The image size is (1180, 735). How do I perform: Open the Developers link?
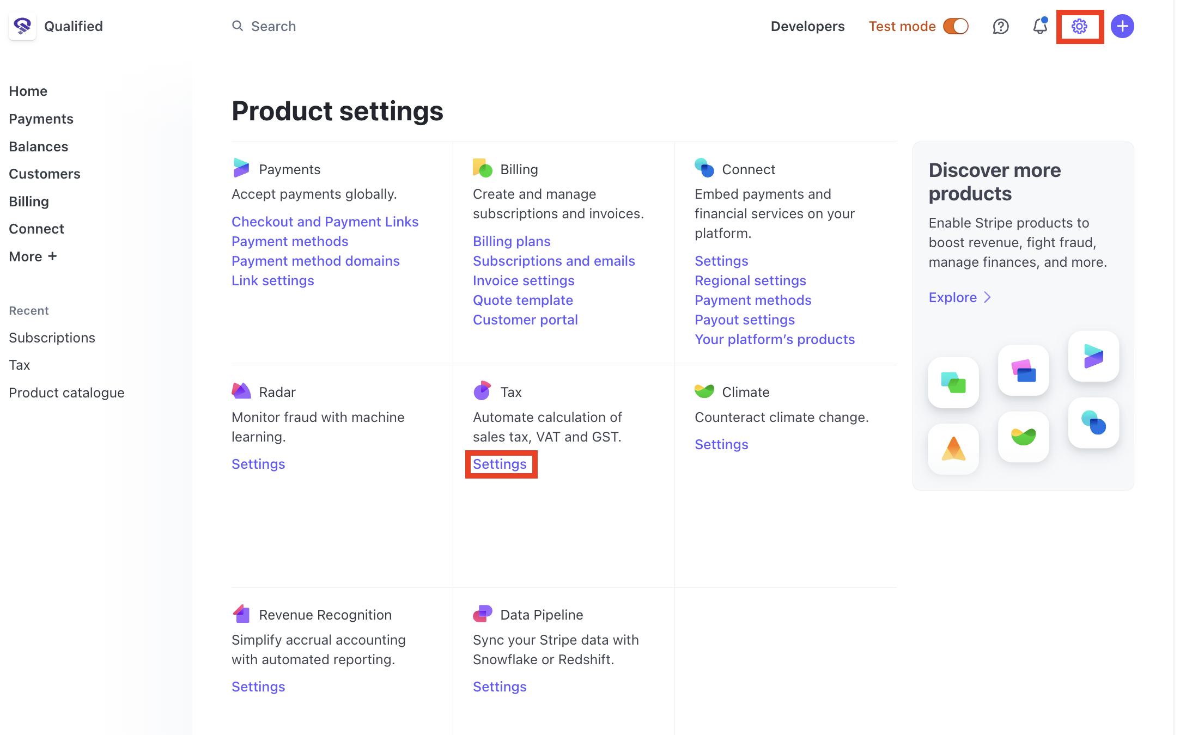pos(807,26)
